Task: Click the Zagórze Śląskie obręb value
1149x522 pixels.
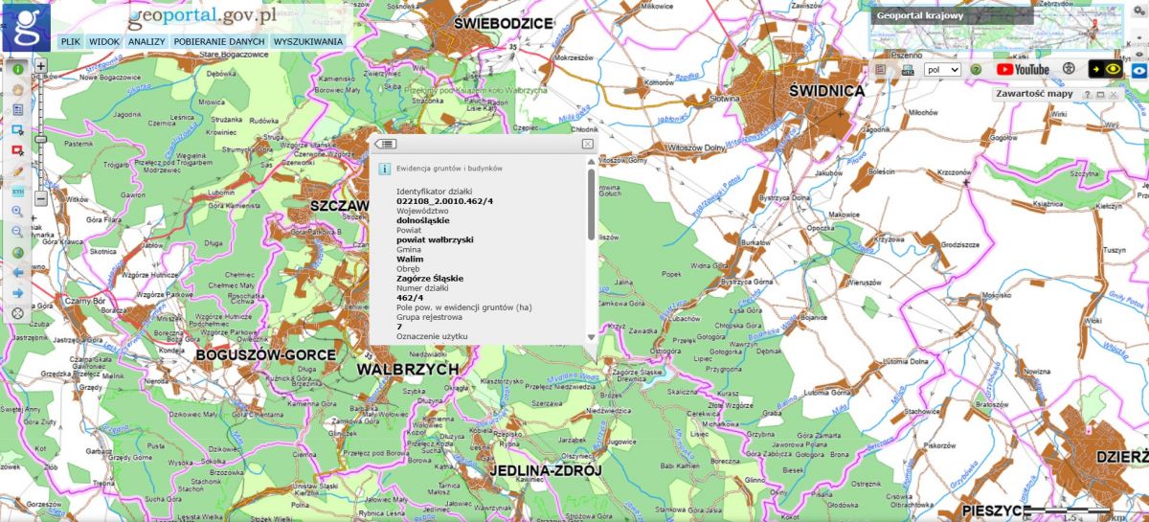Action: click(430, 278)
